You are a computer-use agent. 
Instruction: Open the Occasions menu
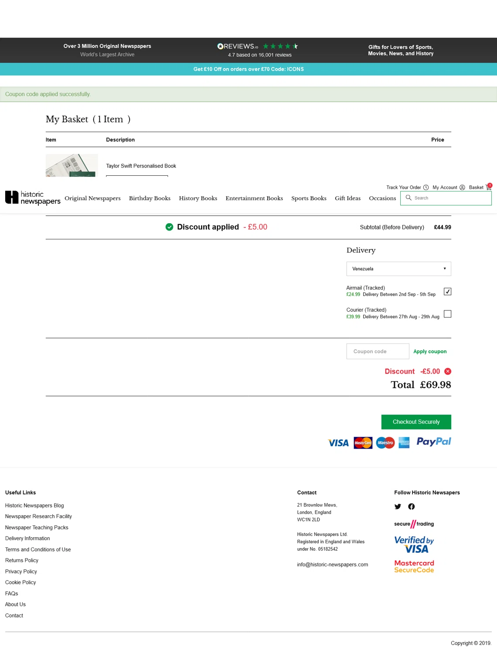click(x=382, y=198)
